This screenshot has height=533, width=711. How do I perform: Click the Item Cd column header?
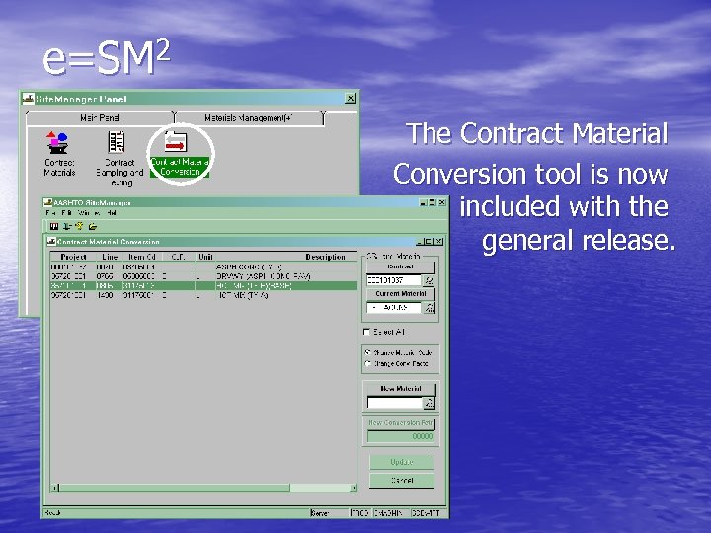pos(142,257)
